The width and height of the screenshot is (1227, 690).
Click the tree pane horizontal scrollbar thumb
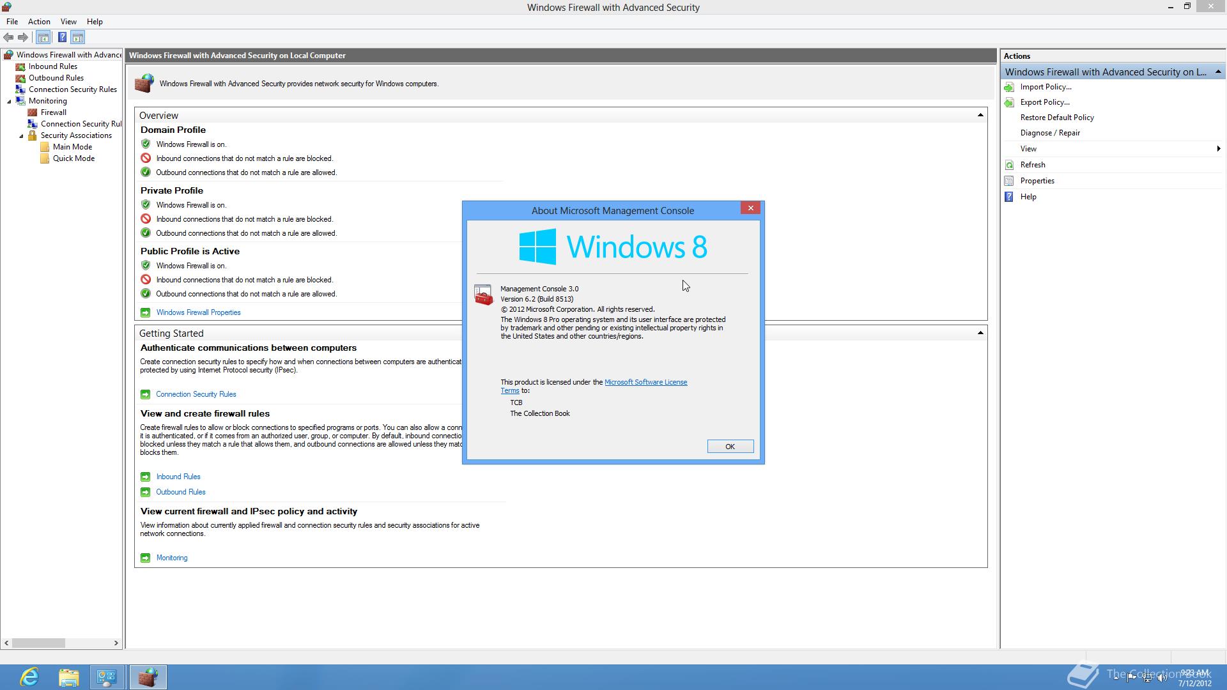[x=38, y=643]
